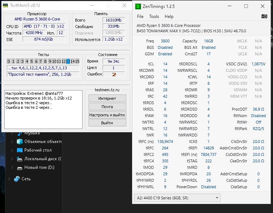The height and width of the screenshot is (213, 273).
Task: Expand the Музыка tree node
Action: pyautogui.click(x=12, y=133)
